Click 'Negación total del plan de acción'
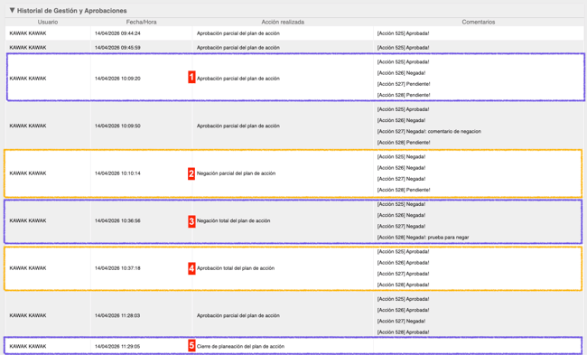The height and width of the screenshot is (355, 587). pos(234,221)
